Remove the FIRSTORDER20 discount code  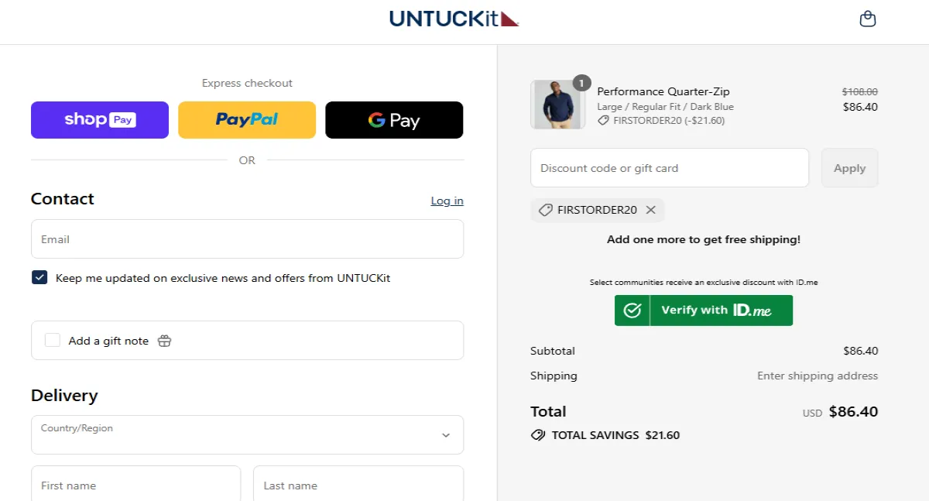click(x=651, y=210)
